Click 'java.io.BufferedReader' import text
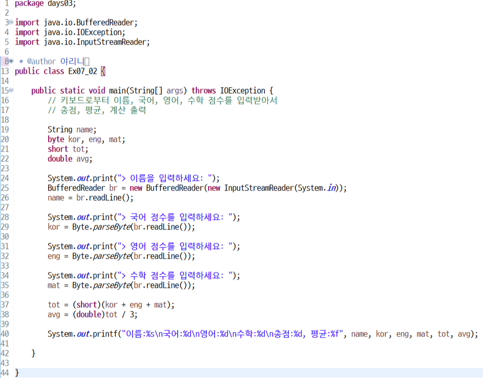This screenshot has width=483, height=379. [x=89, y=23]
